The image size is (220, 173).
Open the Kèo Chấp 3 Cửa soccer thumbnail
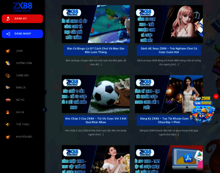pyautogui.click(x=96, y=94)
